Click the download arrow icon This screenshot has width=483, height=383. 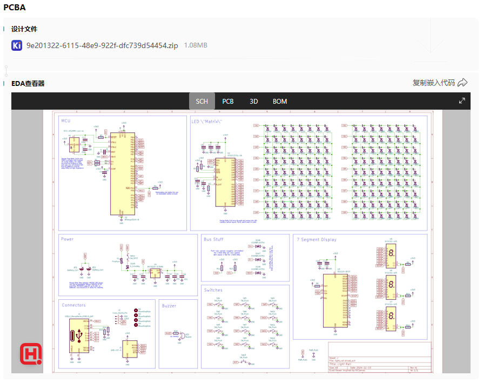[431, 40]
